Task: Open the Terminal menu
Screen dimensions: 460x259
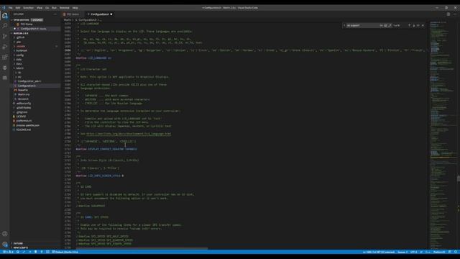Action: point(64,8)
